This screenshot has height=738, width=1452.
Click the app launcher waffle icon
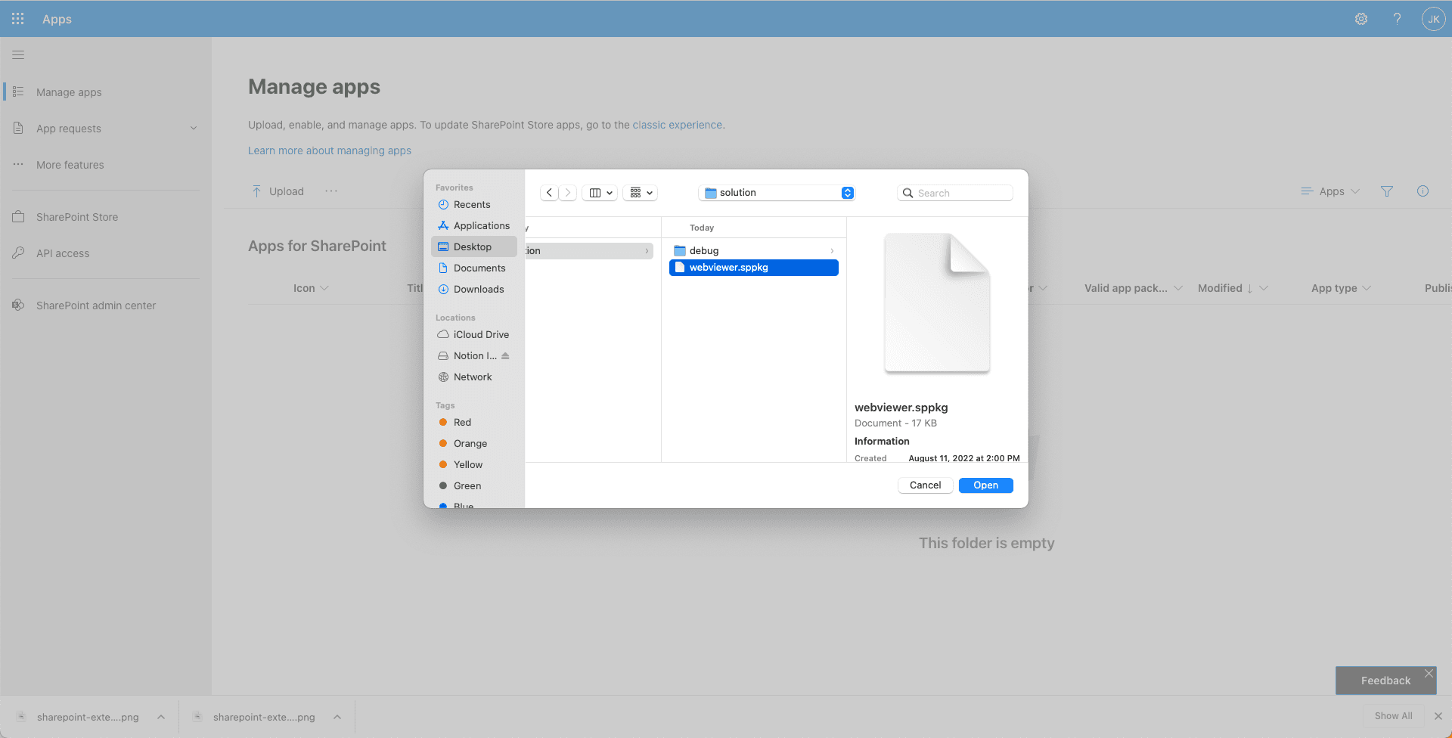click(18, 19)
